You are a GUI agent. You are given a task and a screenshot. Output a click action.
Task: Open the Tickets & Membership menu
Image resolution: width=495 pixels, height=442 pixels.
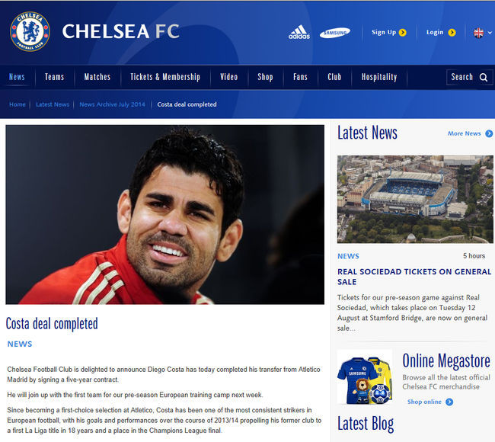pos(165,77)
